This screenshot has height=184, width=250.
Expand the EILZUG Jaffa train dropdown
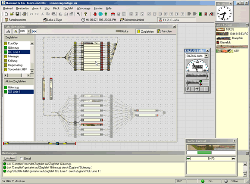pyautogui.click(x=206, y=56)
